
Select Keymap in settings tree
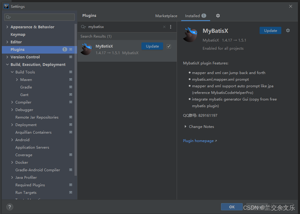coord(18,35)
